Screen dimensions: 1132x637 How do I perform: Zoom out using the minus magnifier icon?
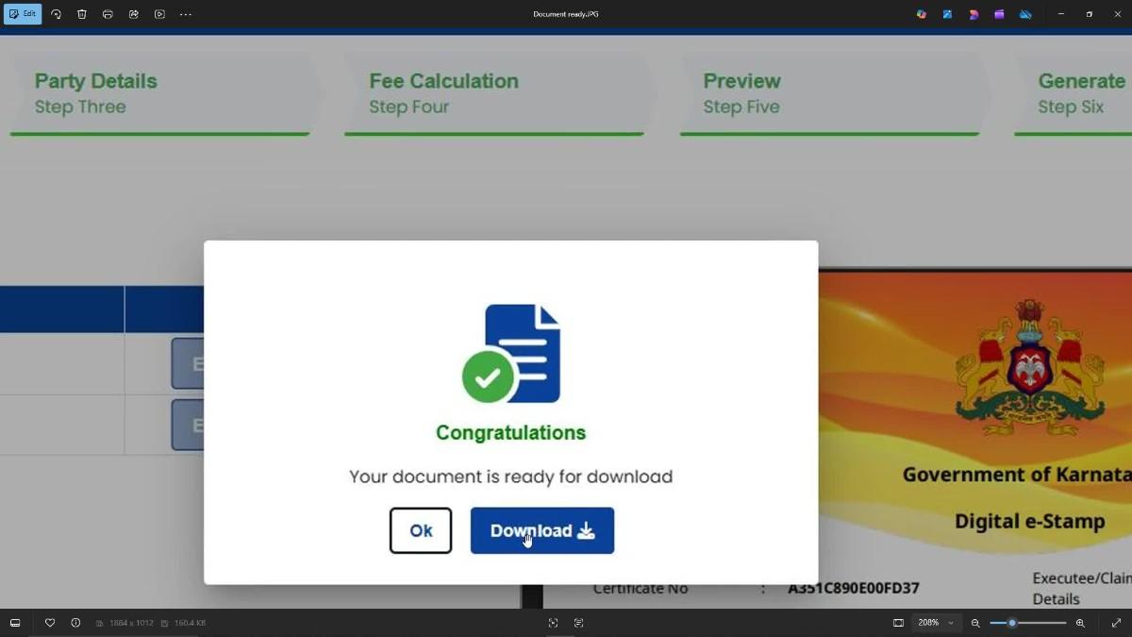975,623
